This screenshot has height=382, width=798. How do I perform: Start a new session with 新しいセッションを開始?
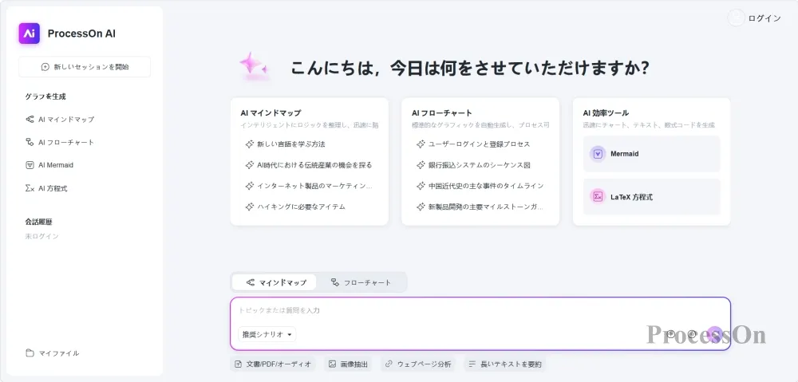(x=85, y=67)
